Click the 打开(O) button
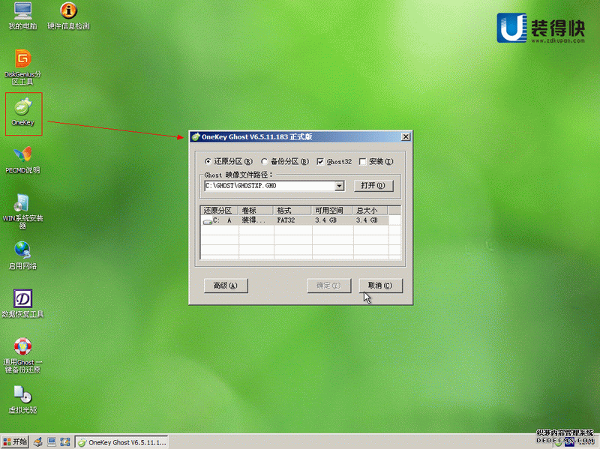 coord(373,185)
